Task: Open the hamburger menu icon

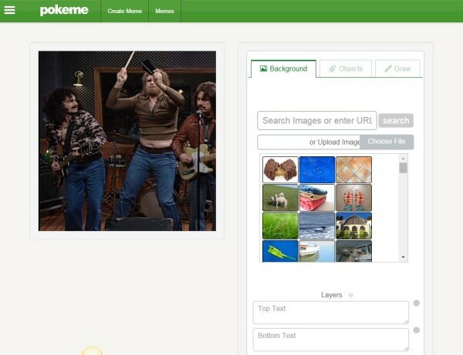Action: pyautogui.click(x=10, y=11)
